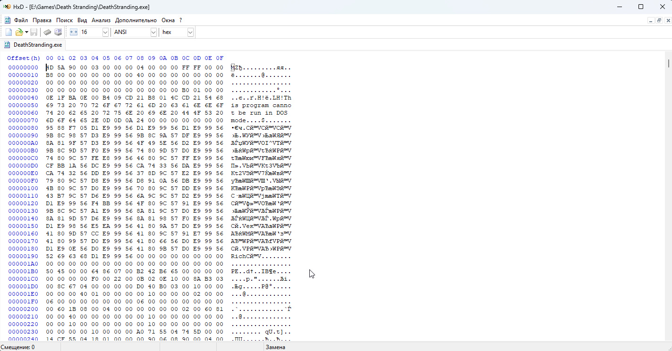Open the Окна menu

[x=168, y=20]
